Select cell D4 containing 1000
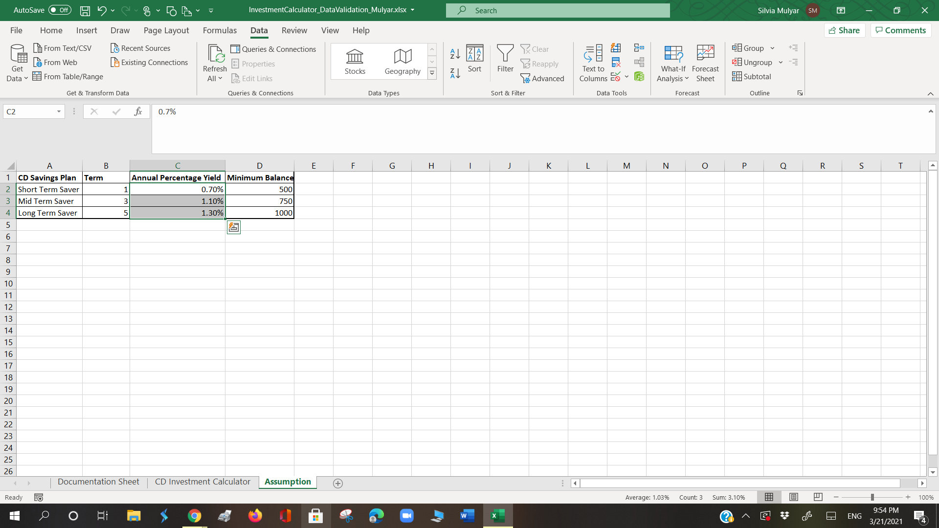The height and width of the screenshot is (528, 939). point(260,213)
